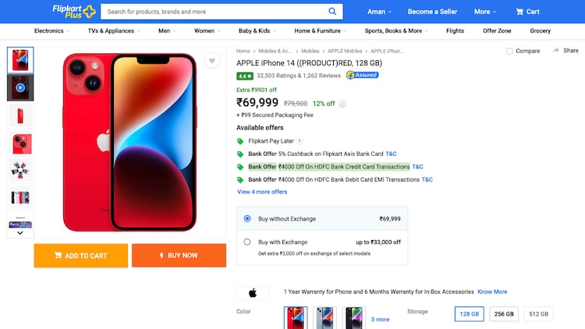Expand the More dropdown in header
Image resolution: width=585 pixels, height=329 pixels.
(485, 12)
